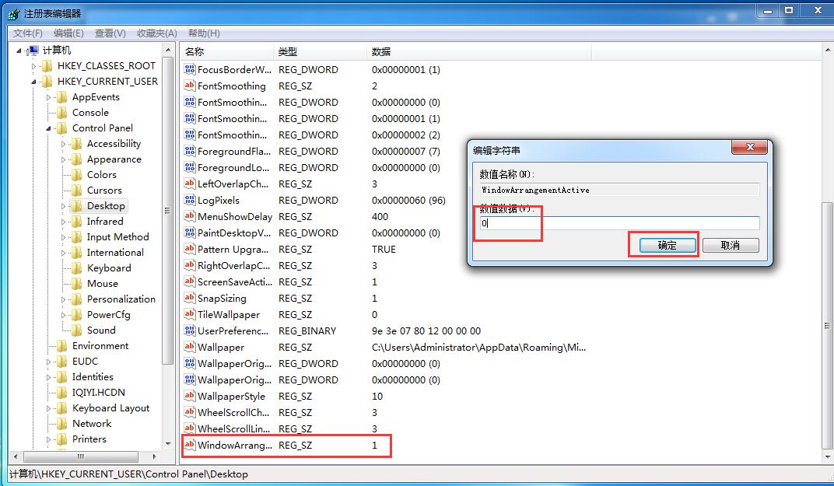Click 取消 to cancel the dialog
The height and width of the screenshot is (486, 834).
coord(731,245)
